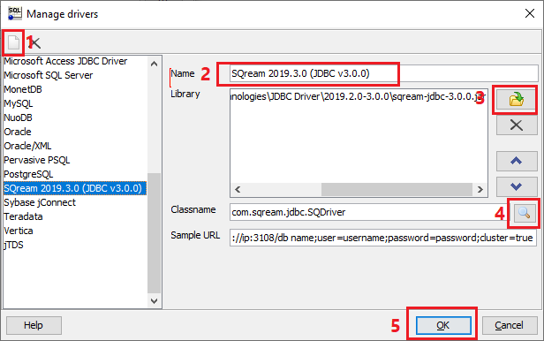Edit the Classname field

(369, 212)
